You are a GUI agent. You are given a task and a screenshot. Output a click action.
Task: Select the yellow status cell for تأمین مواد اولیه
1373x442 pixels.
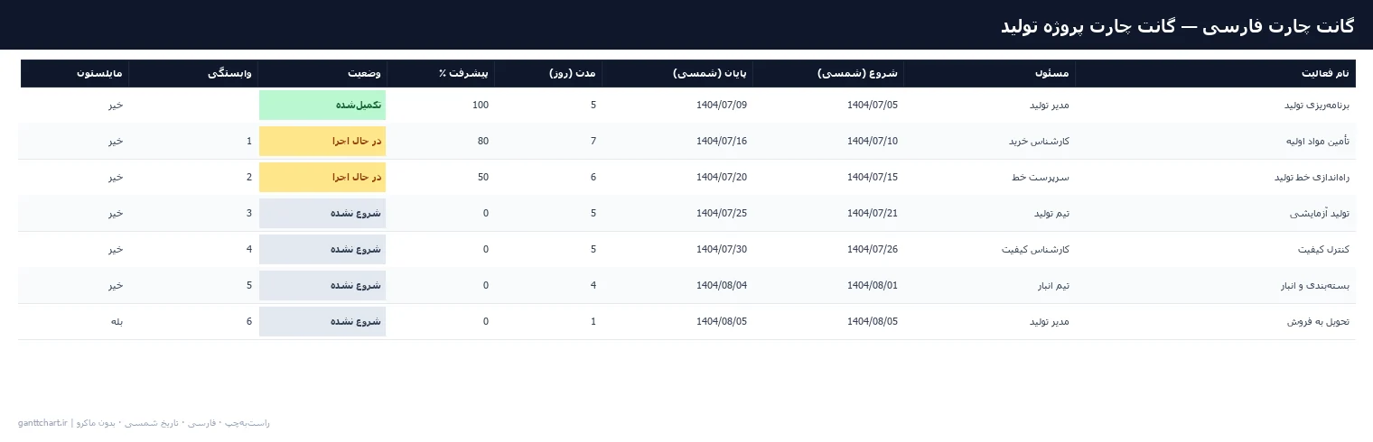(322, 142)
